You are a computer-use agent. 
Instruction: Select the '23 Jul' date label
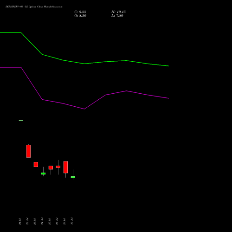[35, 221]
